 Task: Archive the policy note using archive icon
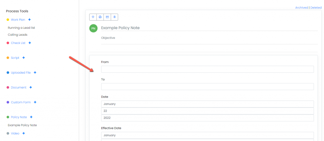coord(107,17)
